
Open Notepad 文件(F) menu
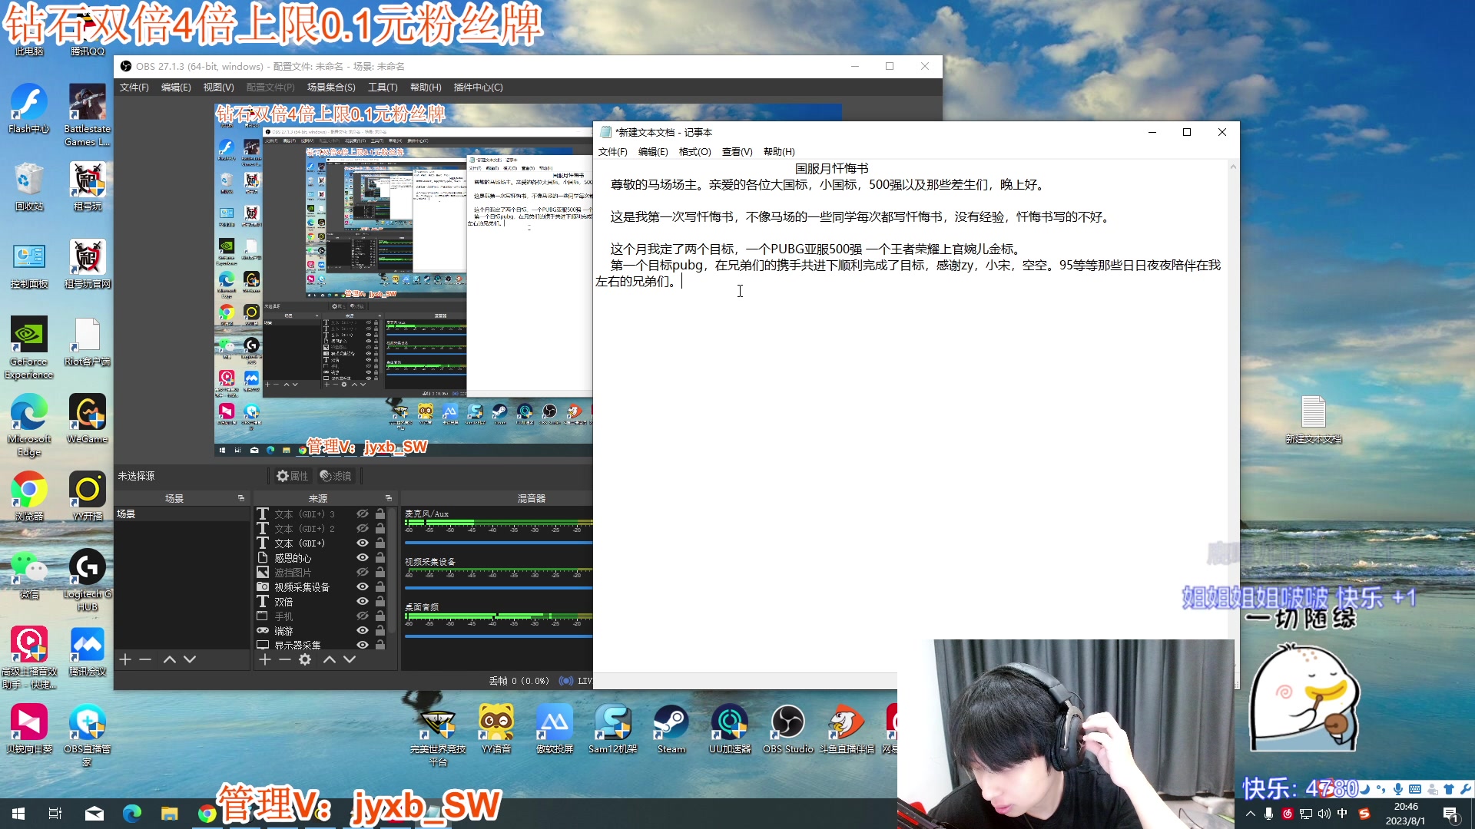pyautogui.click(x=612, y=152)
